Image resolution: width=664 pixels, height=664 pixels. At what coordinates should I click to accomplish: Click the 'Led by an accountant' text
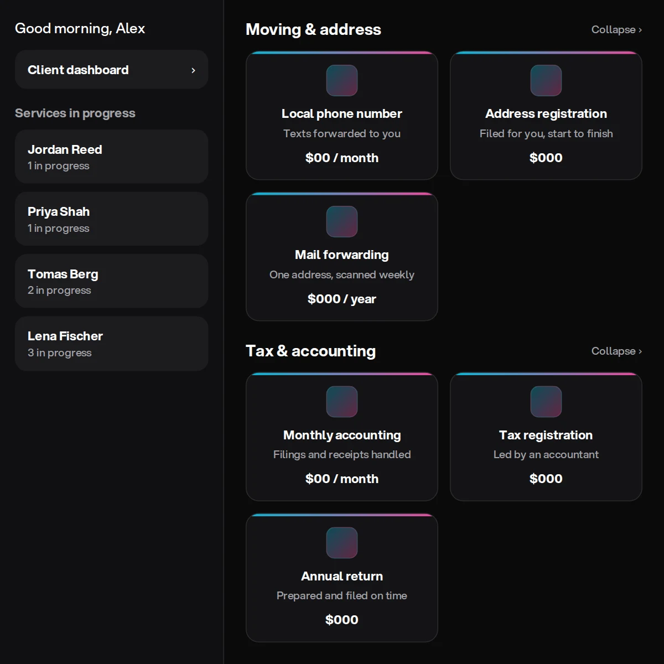point(546,454)
